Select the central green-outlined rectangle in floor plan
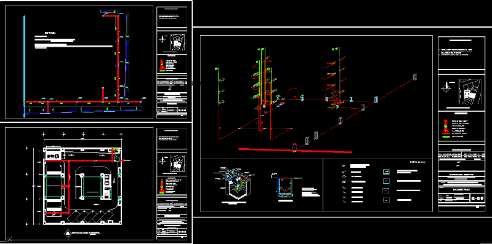Screen dimensions: 492x244 92,187
